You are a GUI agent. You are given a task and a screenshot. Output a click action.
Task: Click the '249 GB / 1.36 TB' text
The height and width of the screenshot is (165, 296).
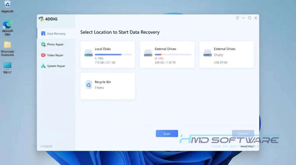(x=165, y=63)
